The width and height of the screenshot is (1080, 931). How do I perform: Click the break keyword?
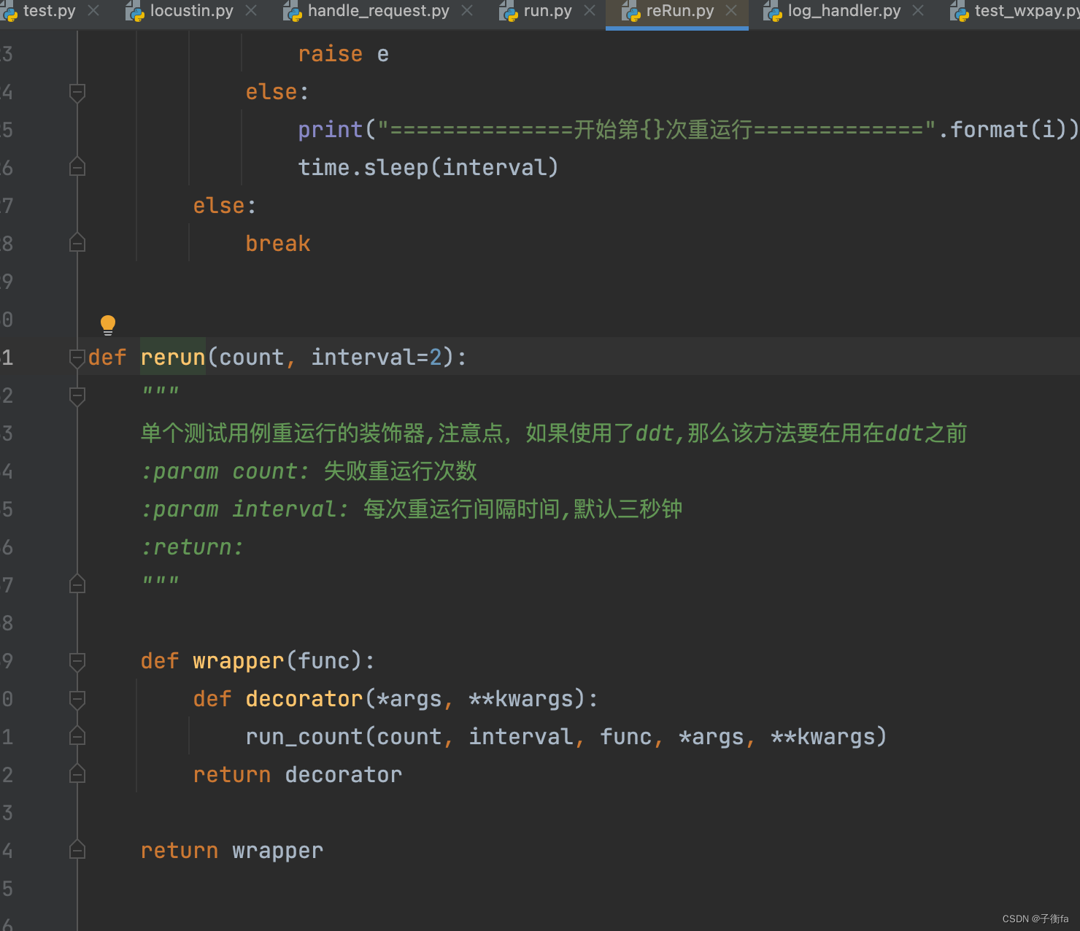pos(278,244)
